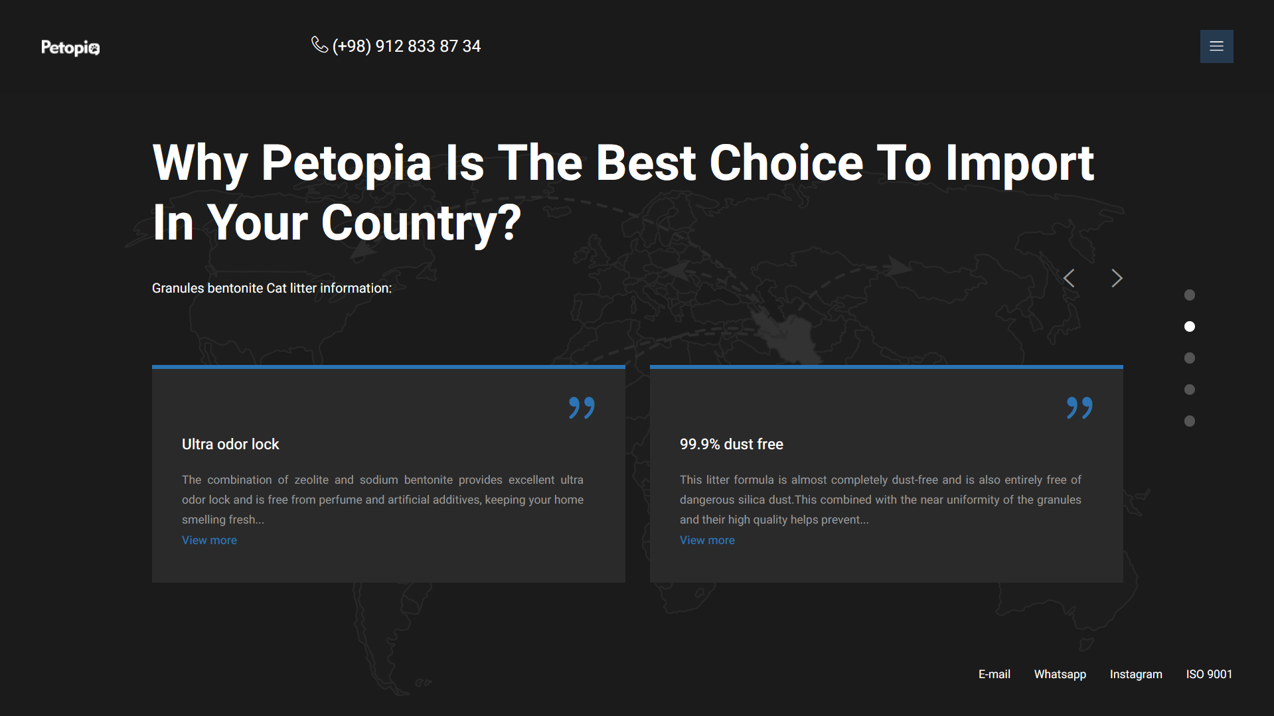1274x716 pixels.
Task: Go to previous slide with left arrow
Action: (x=1069, y=278)
